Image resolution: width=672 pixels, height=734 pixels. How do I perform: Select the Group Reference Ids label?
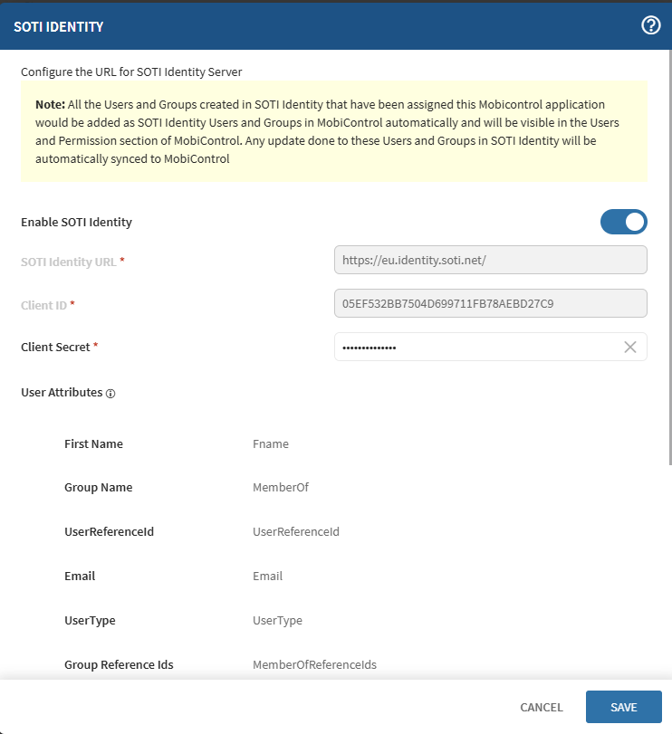[x=119, y=664]
